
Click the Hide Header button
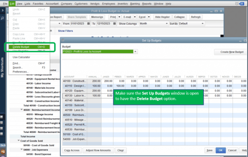tap(162, 17)
